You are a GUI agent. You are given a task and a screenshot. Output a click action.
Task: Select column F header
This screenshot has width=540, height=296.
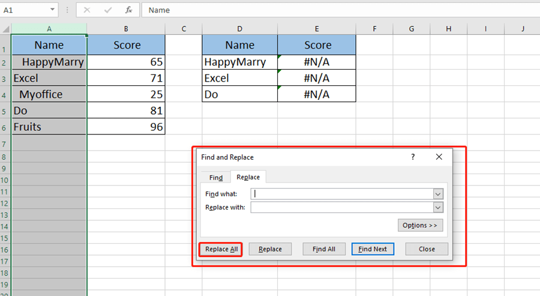click(x=374, y=29)
